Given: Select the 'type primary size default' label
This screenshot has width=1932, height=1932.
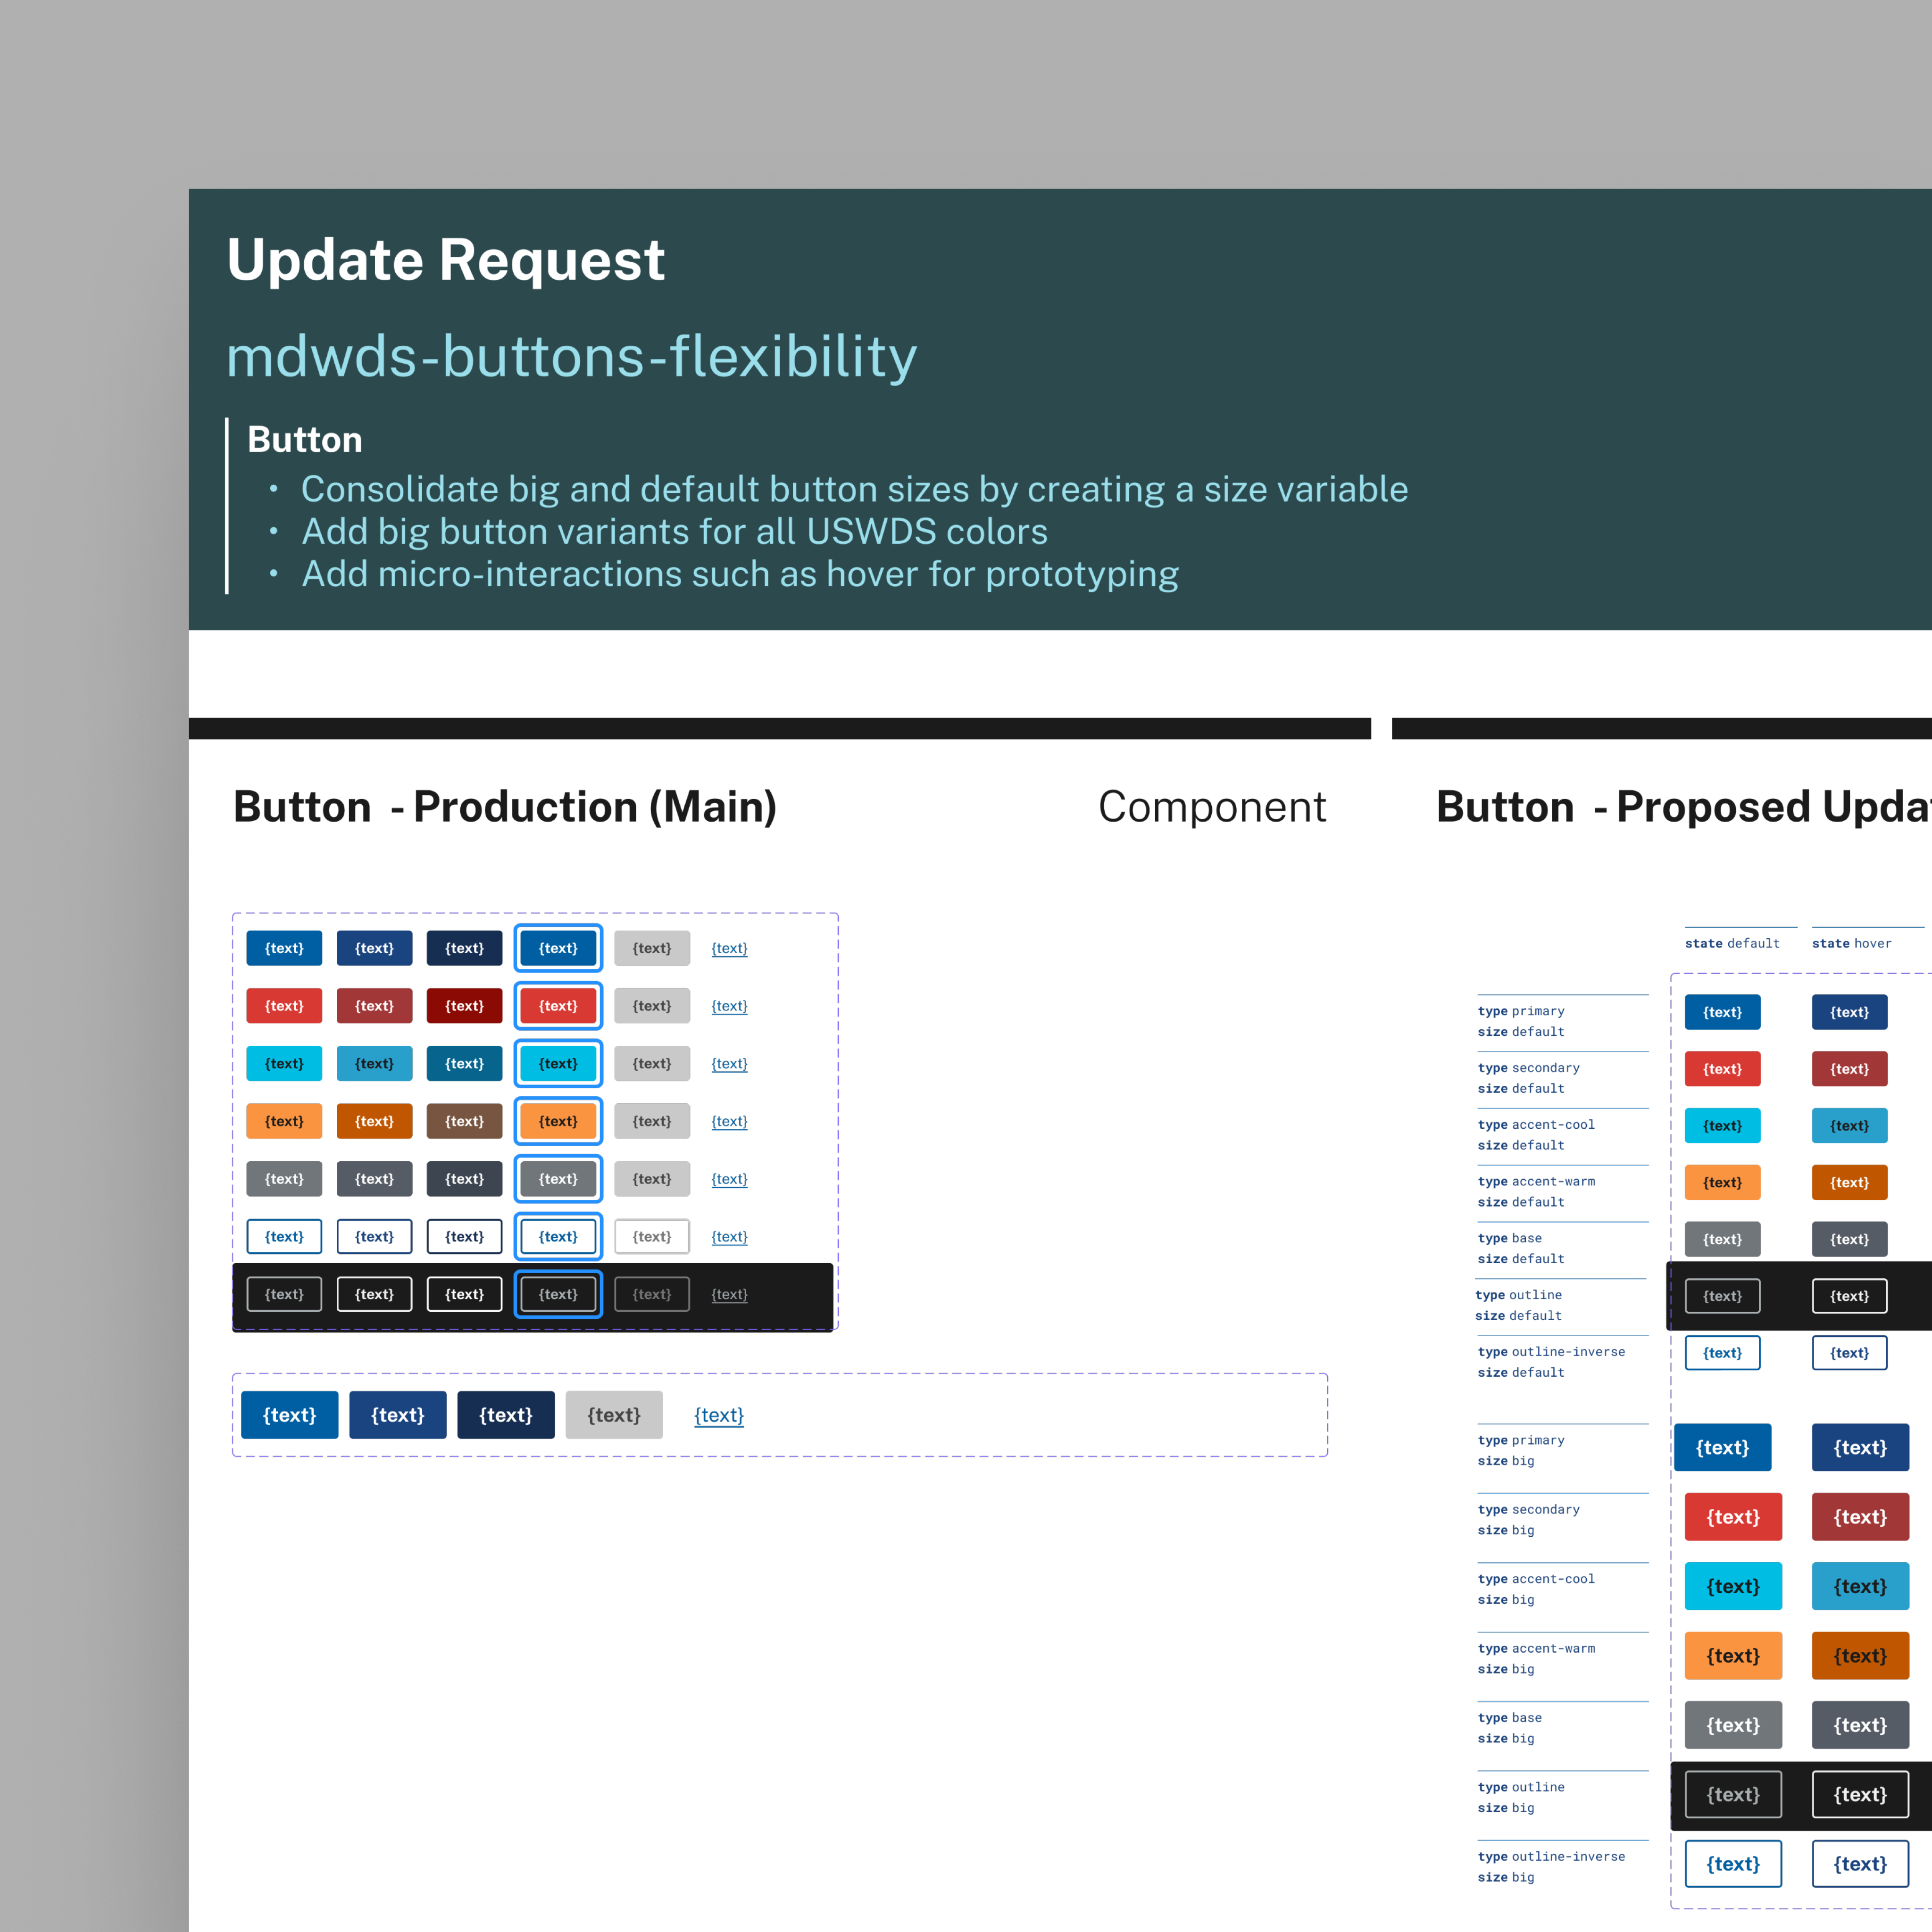Looking at the screenshot, I should click(x=1521, y=1021).
